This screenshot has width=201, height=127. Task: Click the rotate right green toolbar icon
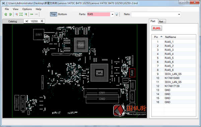click(x=10, y=14)
